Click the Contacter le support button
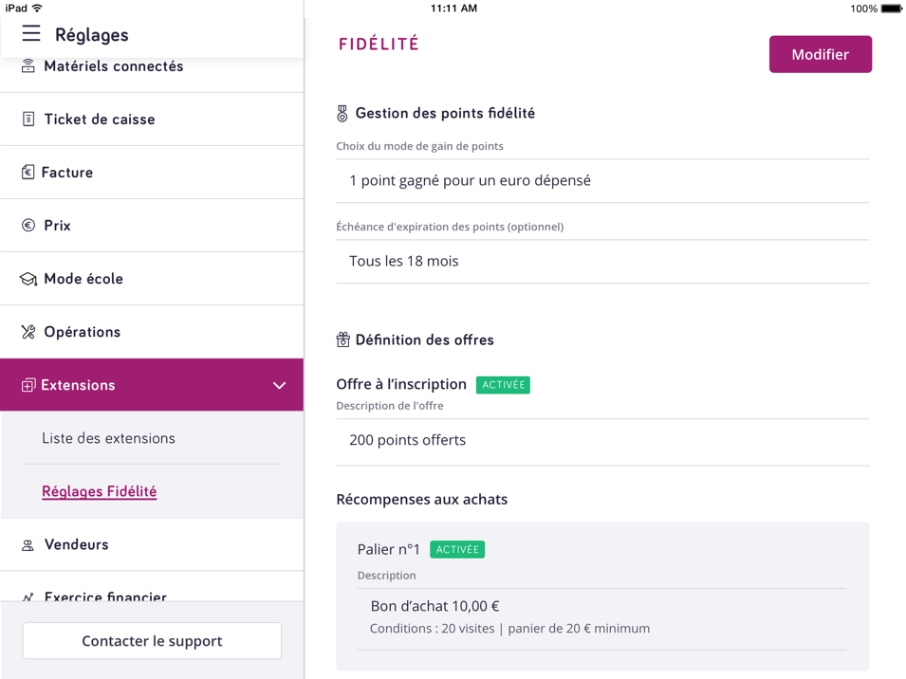The height and width of the screenshot is (679, 906). (x=151, y=640)
